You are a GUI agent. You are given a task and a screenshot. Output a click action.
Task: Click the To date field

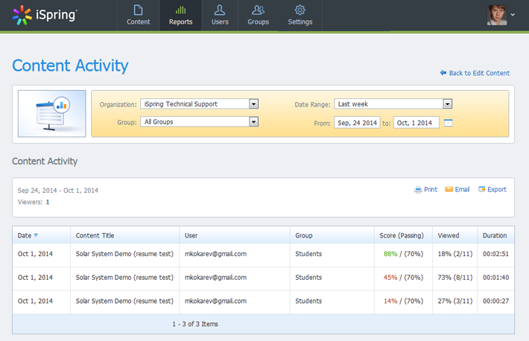point(416,123)
